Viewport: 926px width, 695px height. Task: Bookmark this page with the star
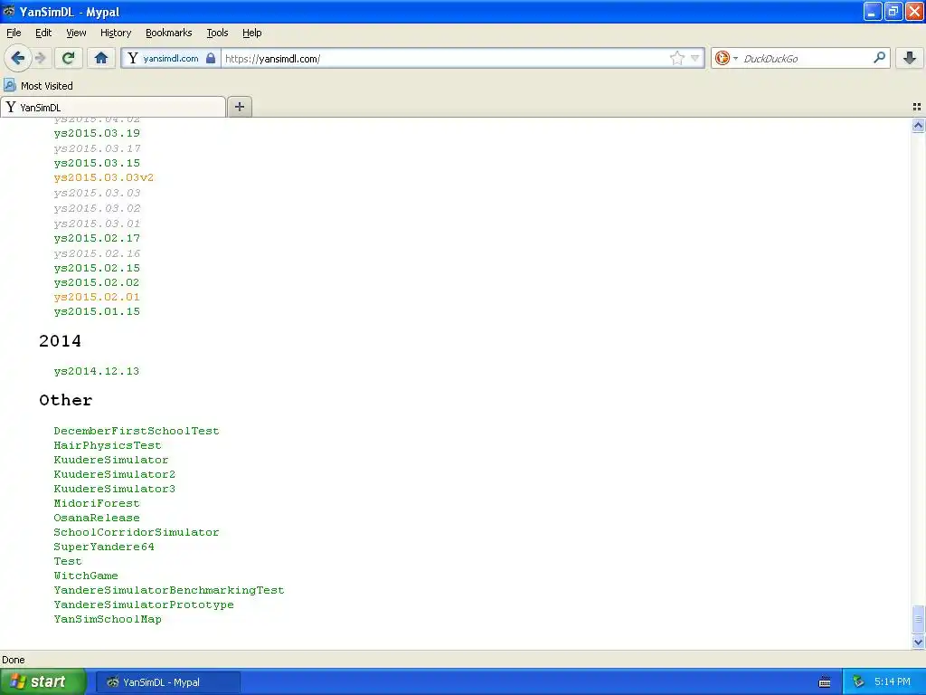click(x=676, y=58)
